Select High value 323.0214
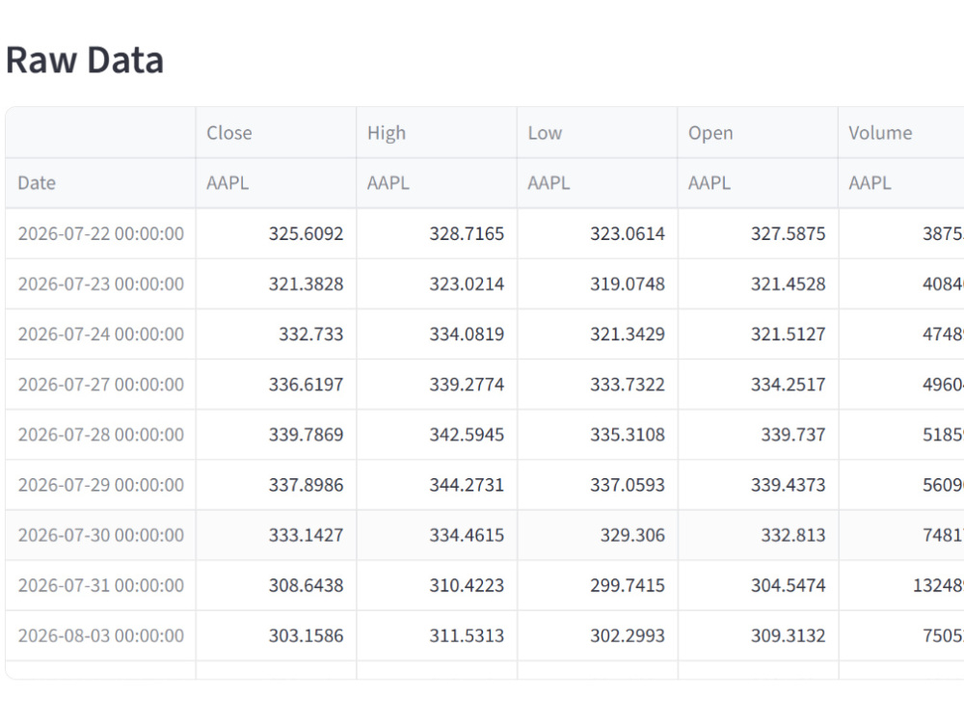Screen dimensions: 964x723 [437, 284]
